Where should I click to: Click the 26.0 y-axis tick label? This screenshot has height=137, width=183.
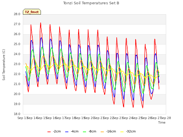tap(17, 34)
